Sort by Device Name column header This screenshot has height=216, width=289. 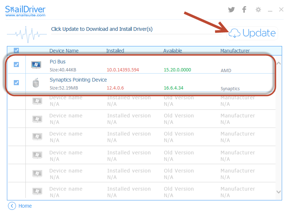pos(64,51)
